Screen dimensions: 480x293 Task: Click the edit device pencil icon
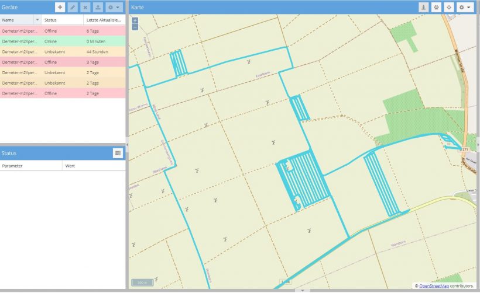point(73,8)
